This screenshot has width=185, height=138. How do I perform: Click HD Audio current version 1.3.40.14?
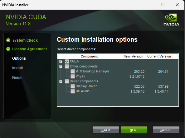click(x=162, y=91)
